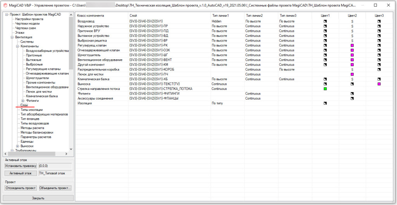Click the Объединить проект... button
The height and width of the screenshot is (205, 397).
pyautogui.click(x=55, y=188)
